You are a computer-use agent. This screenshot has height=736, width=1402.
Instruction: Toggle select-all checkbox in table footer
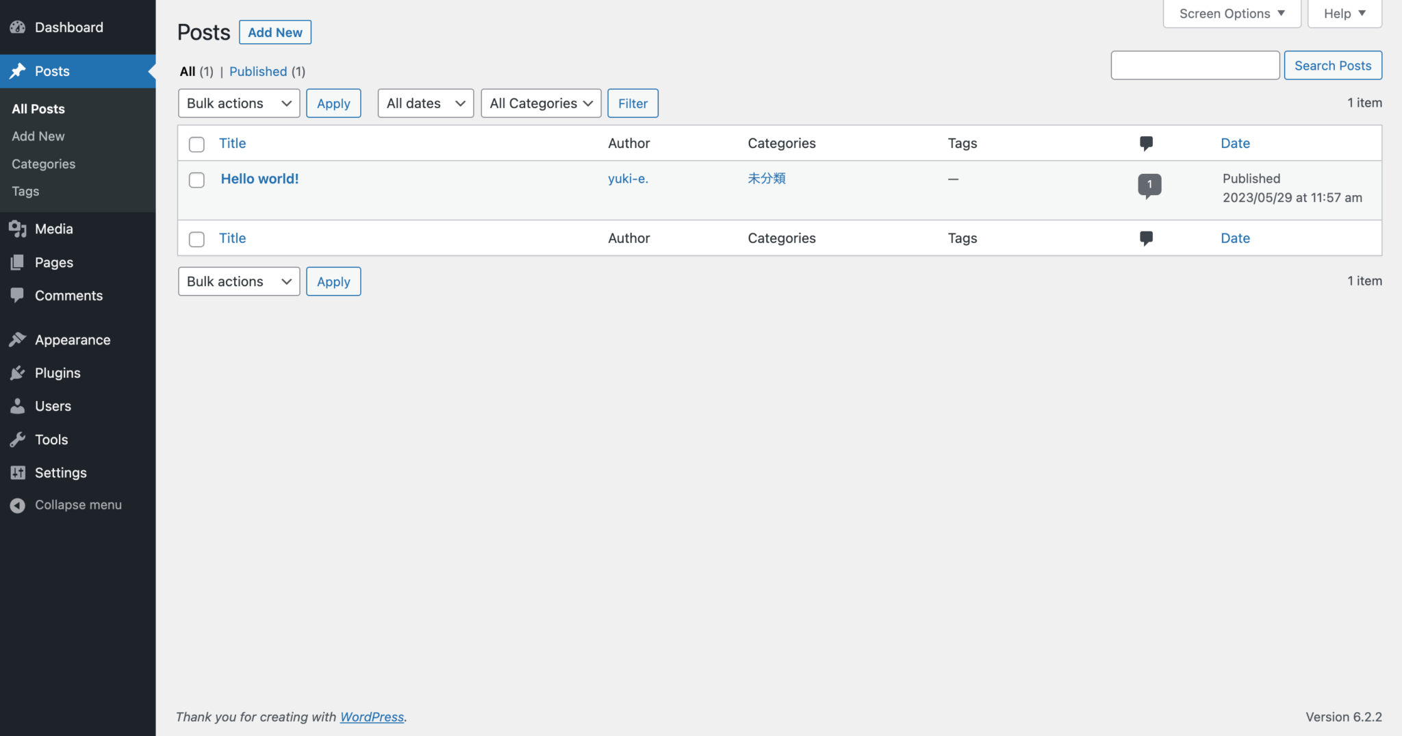coord(196,239)
